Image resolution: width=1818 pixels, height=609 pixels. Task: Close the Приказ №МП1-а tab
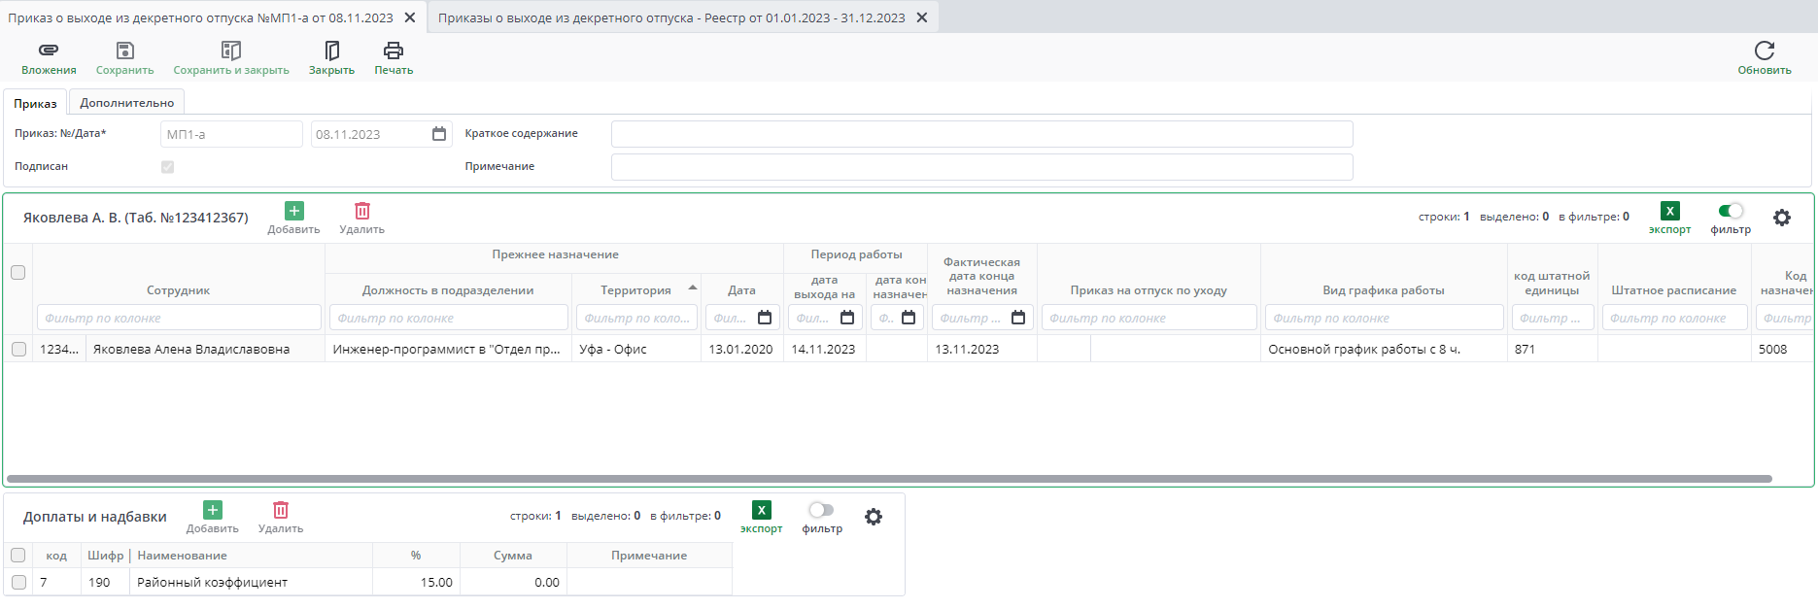point(410,17)
